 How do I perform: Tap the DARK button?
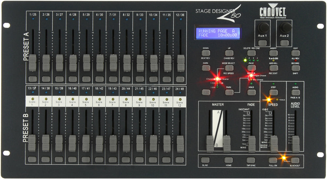tap(206, 68)
